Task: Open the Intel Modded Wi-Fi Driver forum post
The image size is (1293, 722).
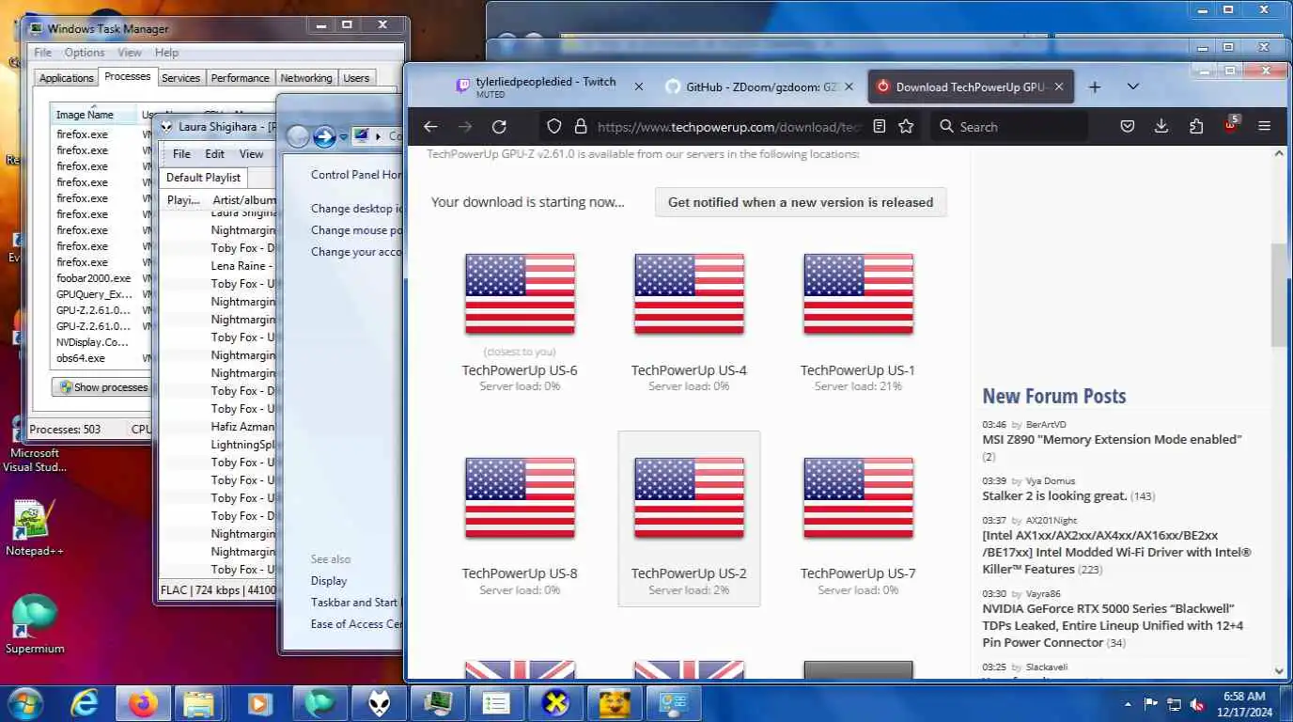Action: [x=1116, y=552]
